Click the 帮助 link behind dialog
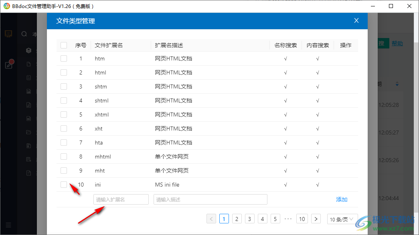The image size is (419, 235). [x=397, y=43]
